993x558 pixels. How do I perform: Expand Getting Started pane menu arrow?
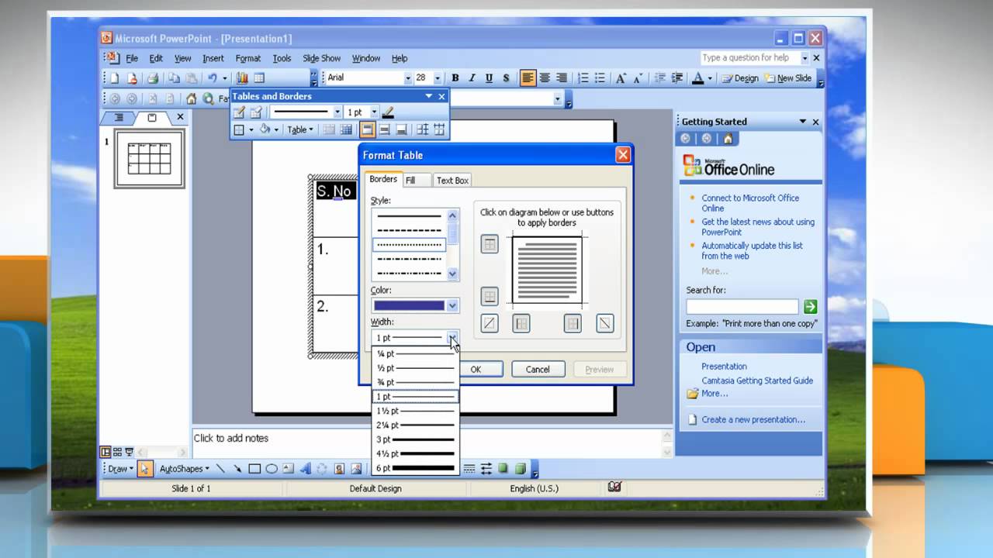[803, 122]
